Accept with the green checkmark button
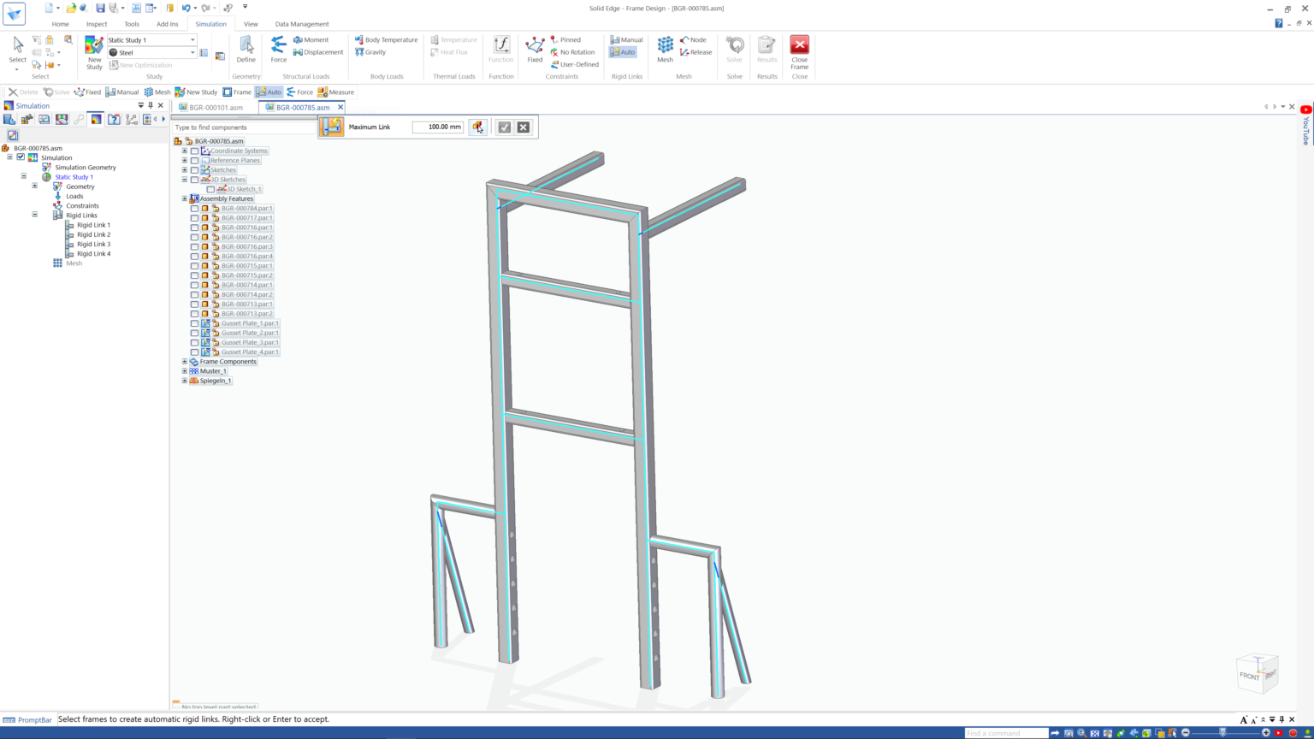 pos(504,127)
